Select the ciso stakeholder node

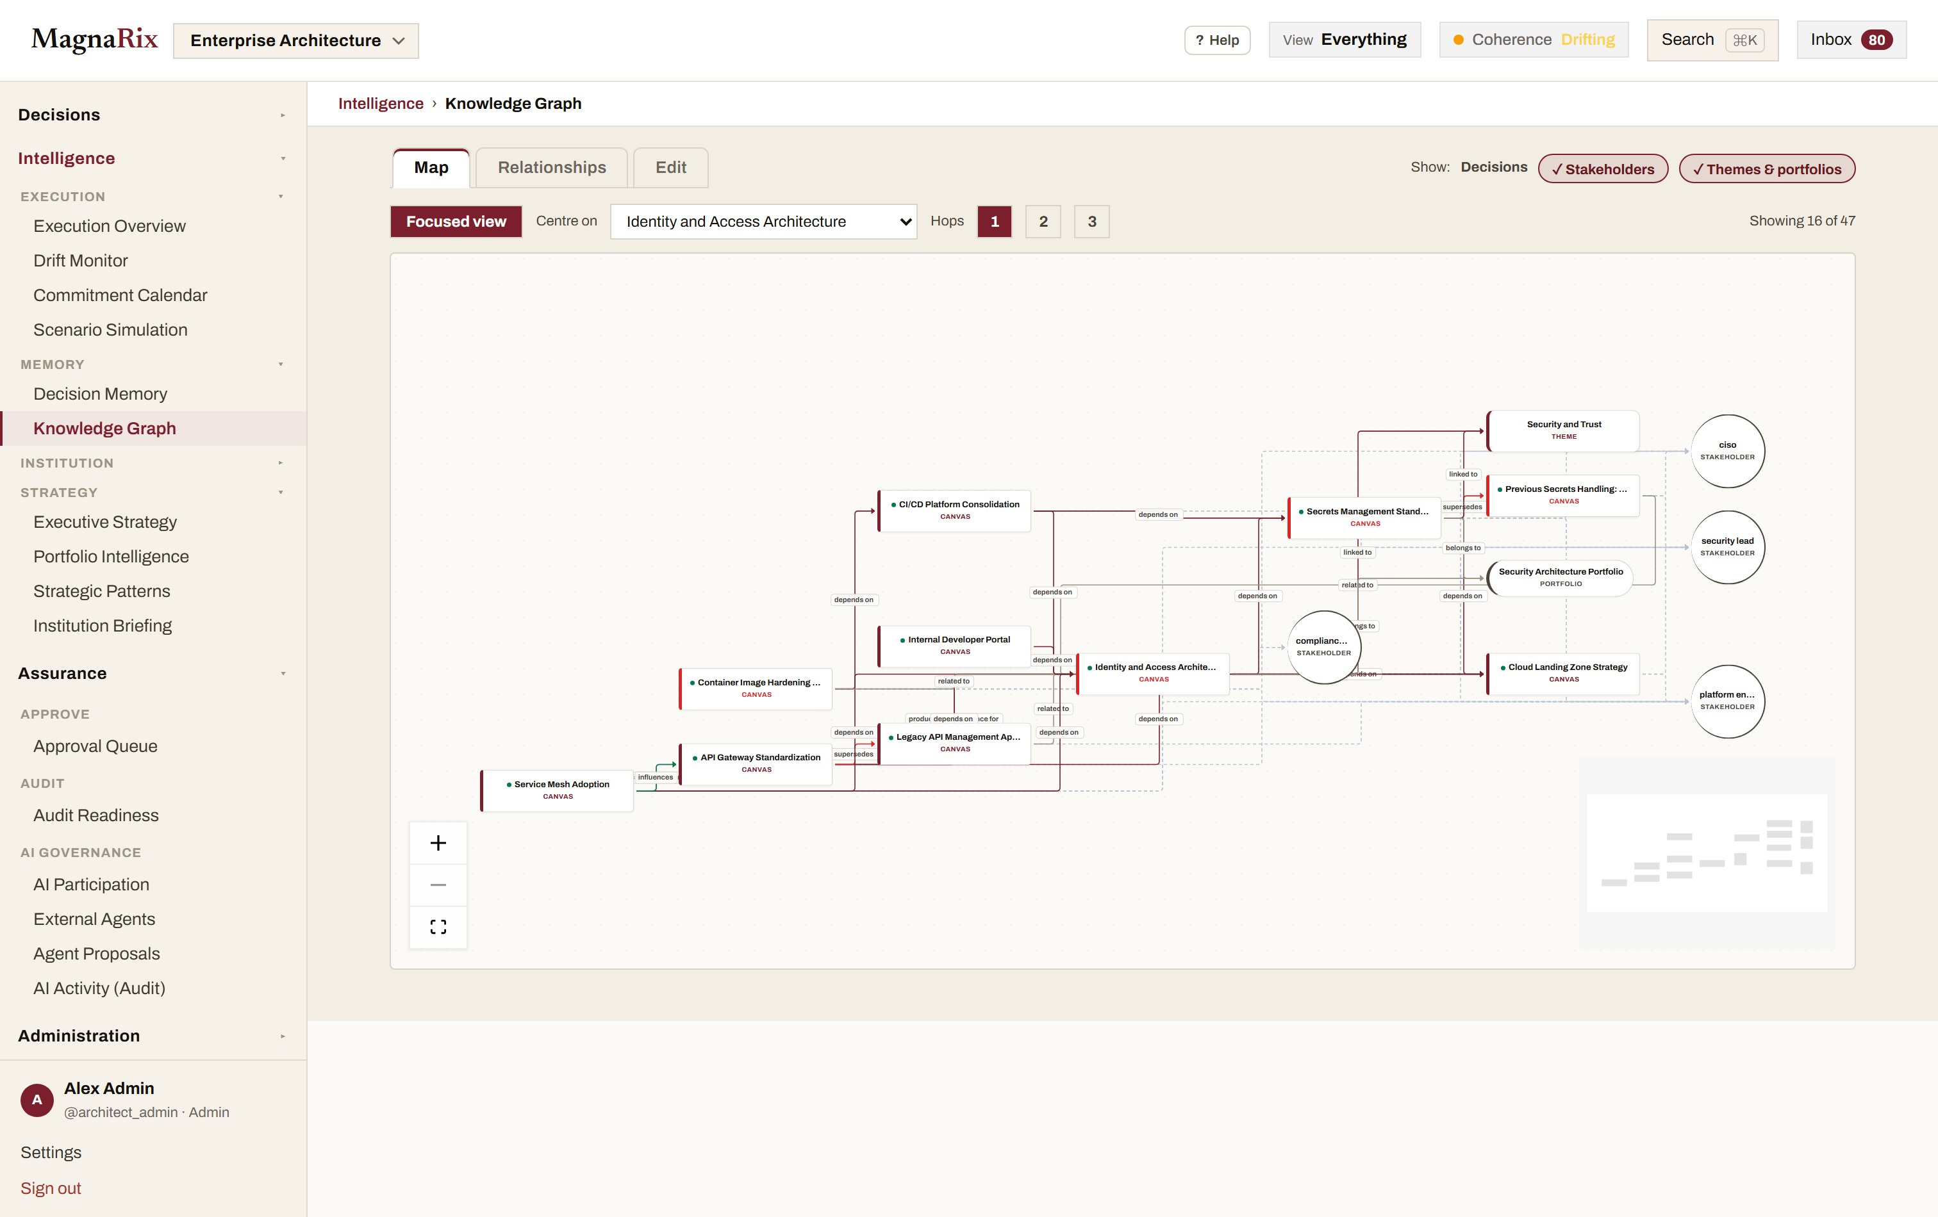1728,451
